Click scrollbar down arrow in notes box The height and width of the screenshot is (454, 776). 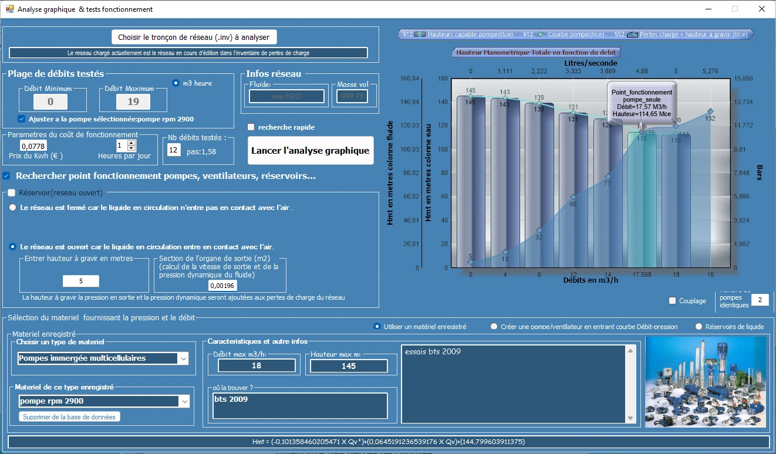tap(631, 418)
